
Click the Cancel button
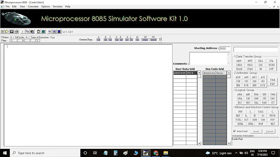point(269,131)
